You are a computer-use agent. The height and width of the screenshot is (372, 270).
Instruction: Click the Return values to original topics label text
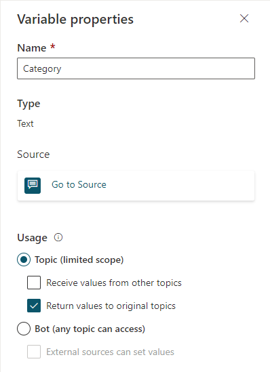pyautogui.click(x=111, y=306)
